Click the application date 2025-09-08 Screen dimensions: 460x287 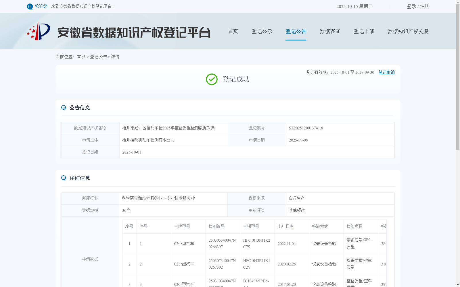pos(298,140)
